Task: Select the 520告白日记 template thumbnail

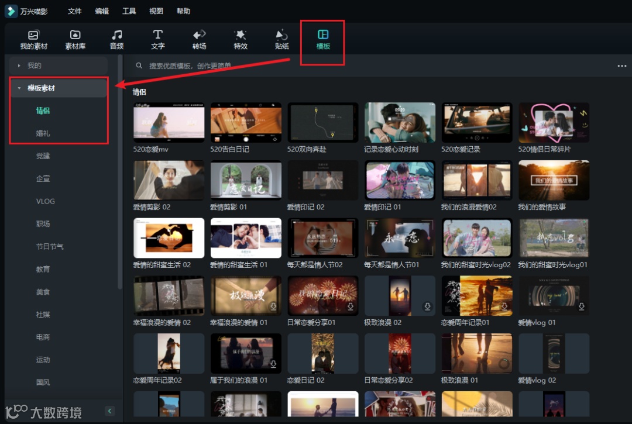Action: coord(246,122)
